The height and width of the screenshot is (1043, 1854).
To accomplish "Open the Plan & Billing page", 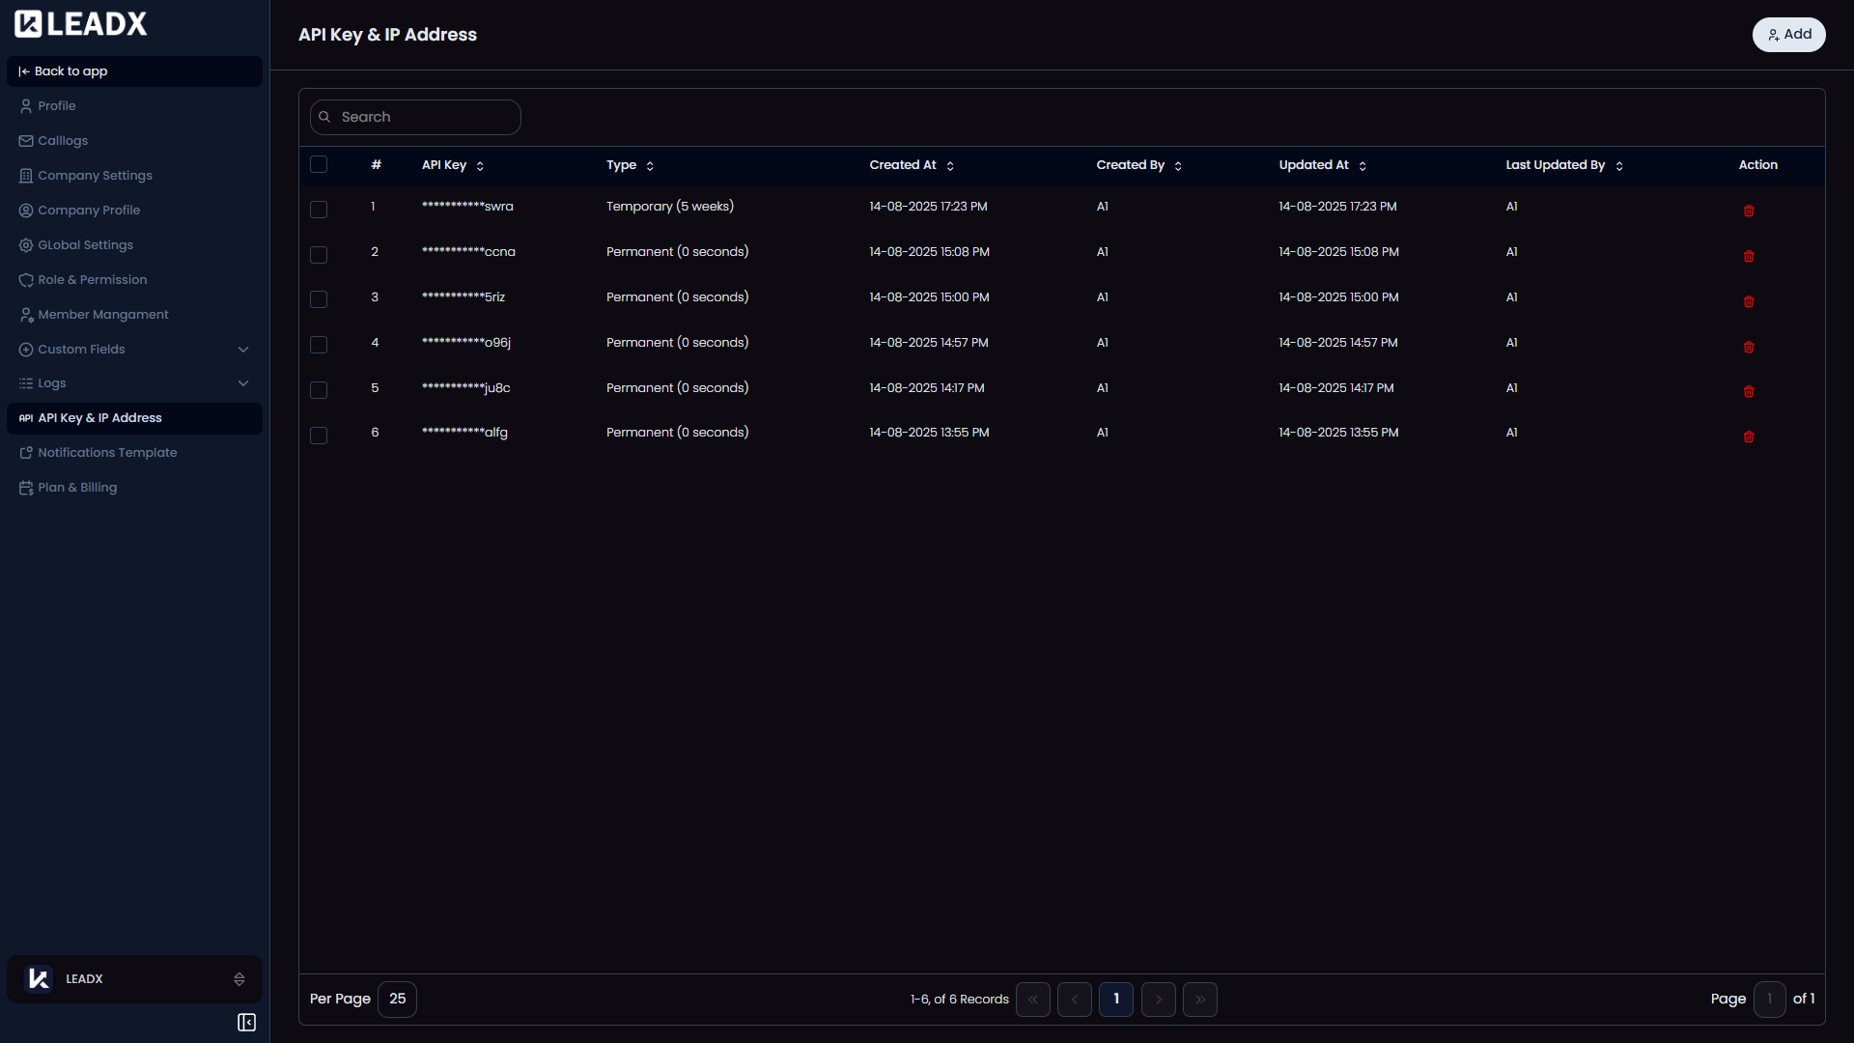I will 77,487.
